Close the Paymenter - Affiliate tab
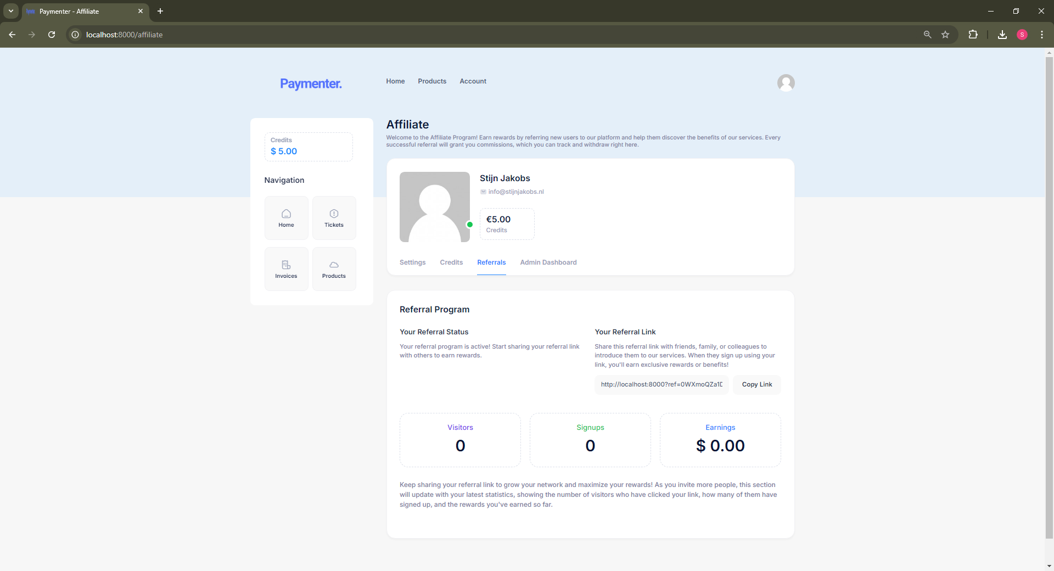 pyautogui.click(x=141, y=11)
